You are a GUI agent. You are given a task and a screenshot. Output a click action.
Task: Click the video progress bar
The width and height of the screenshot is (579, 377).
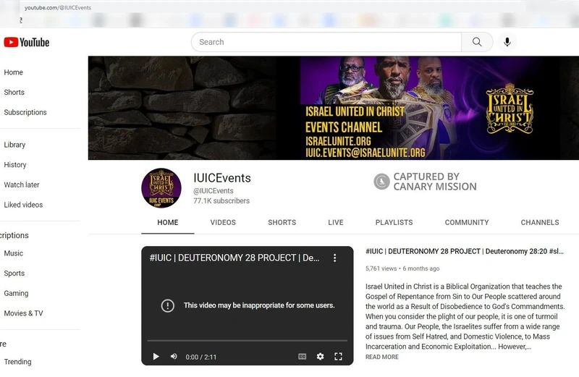pos(248,340)
